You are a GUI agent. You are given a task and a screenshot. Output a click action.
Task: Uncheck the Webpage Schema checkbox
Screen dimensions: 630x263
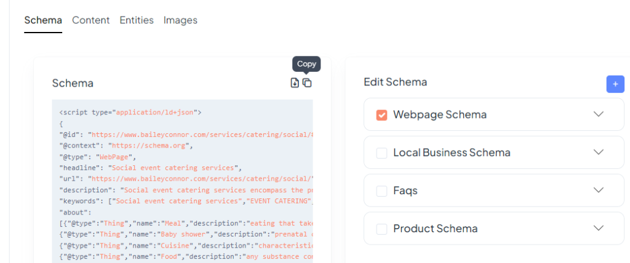coord(381,115)
